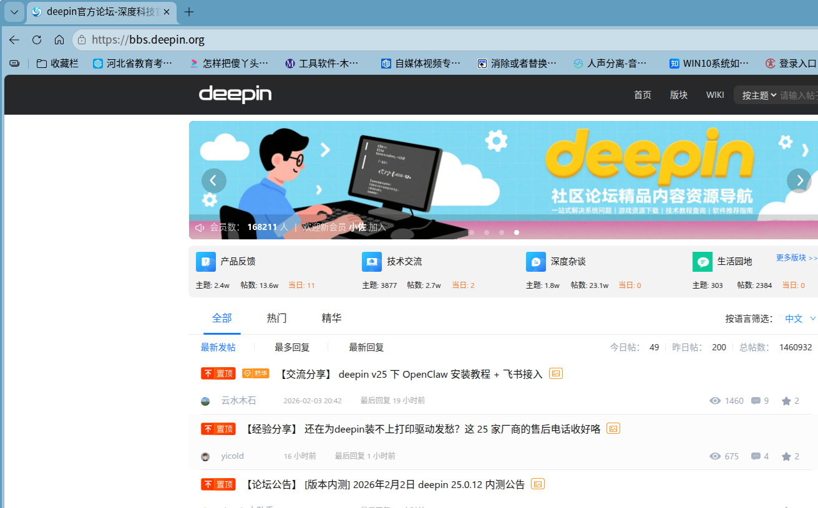Click the image icon after the 内测公告 title
This screenshot has width=818, height=508.
click(538, 484)
